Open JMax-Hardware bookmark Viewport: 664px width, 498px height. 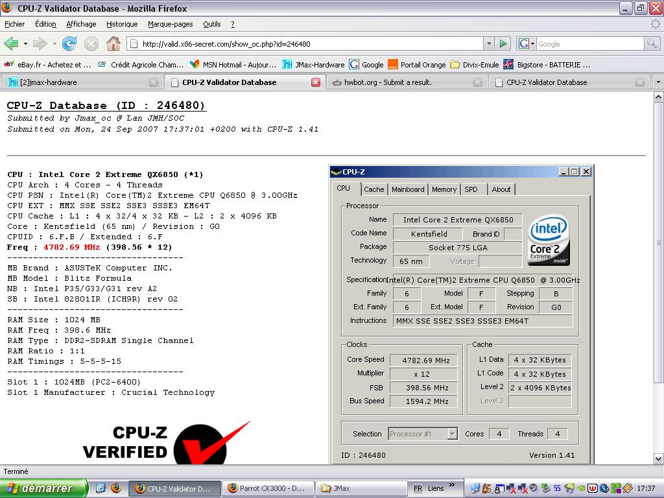tap(313, 65)
